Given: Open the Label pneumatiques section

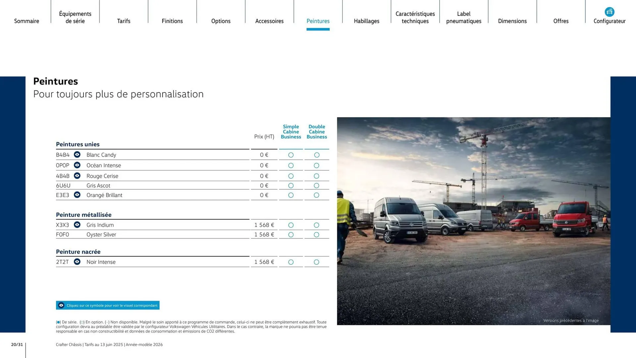Looking at the screenshot, I should click(463, 17).
